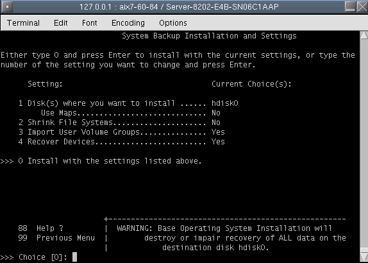
Task: Minimize the terminal window
Action: pos(351,6)
